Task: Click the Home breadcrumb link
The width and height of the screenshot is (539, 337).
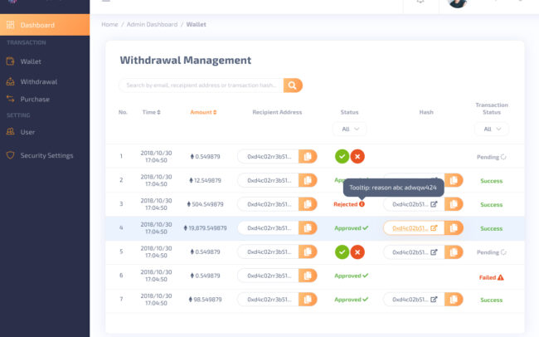Action: 109,25
